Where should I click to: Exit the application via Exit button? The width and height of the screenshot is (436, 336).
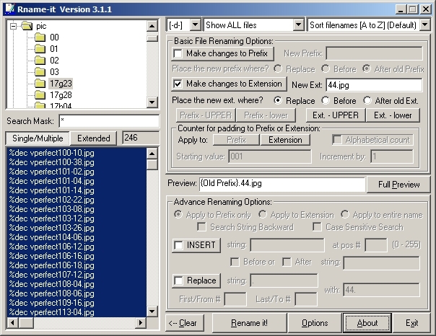click(411, 323)
